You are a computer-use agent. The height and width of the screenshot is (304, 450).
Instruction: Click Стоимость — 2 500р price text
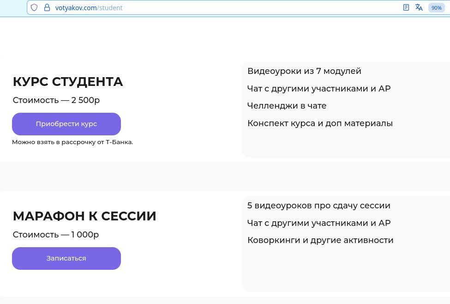point(56,100)
